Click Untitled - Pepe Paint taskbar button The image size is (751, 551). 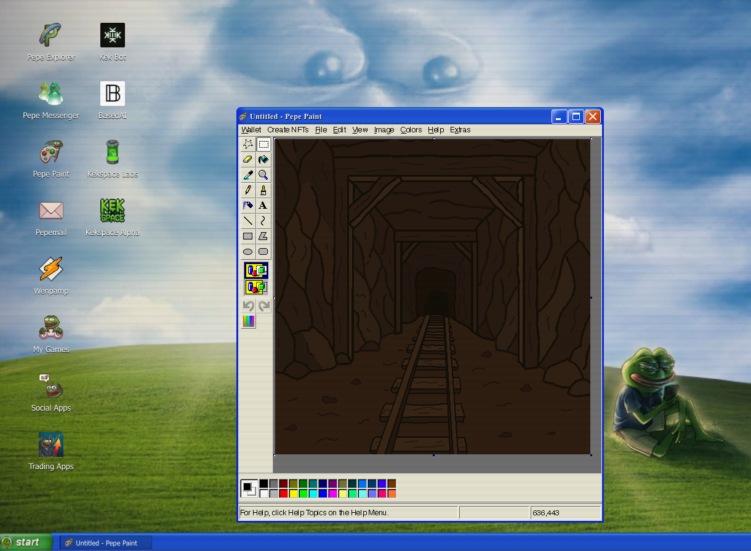pos(106,543)
